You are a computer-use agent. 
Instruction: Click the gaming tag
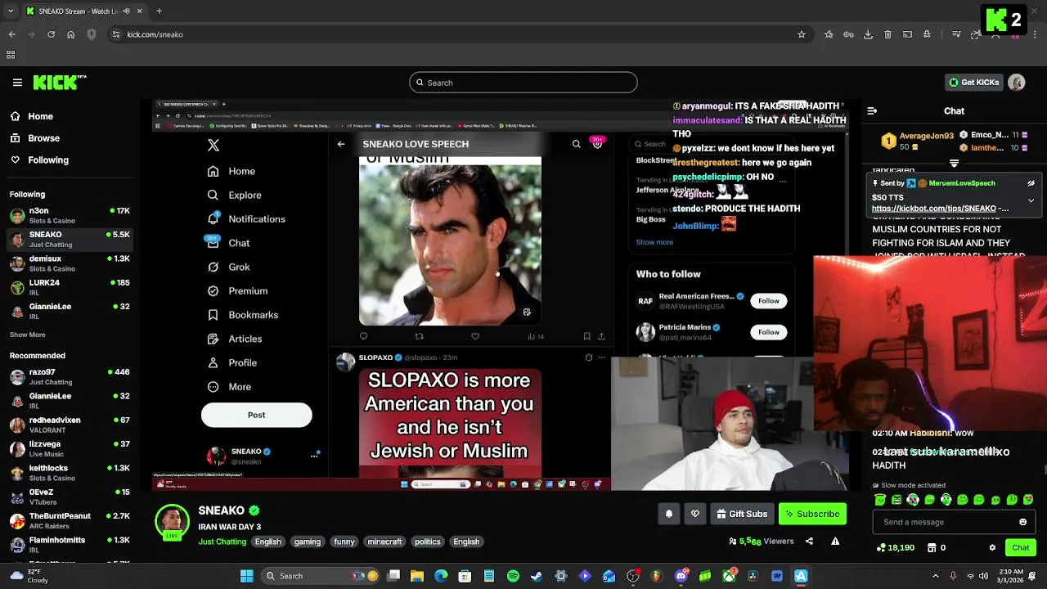(x=308, y=542)
